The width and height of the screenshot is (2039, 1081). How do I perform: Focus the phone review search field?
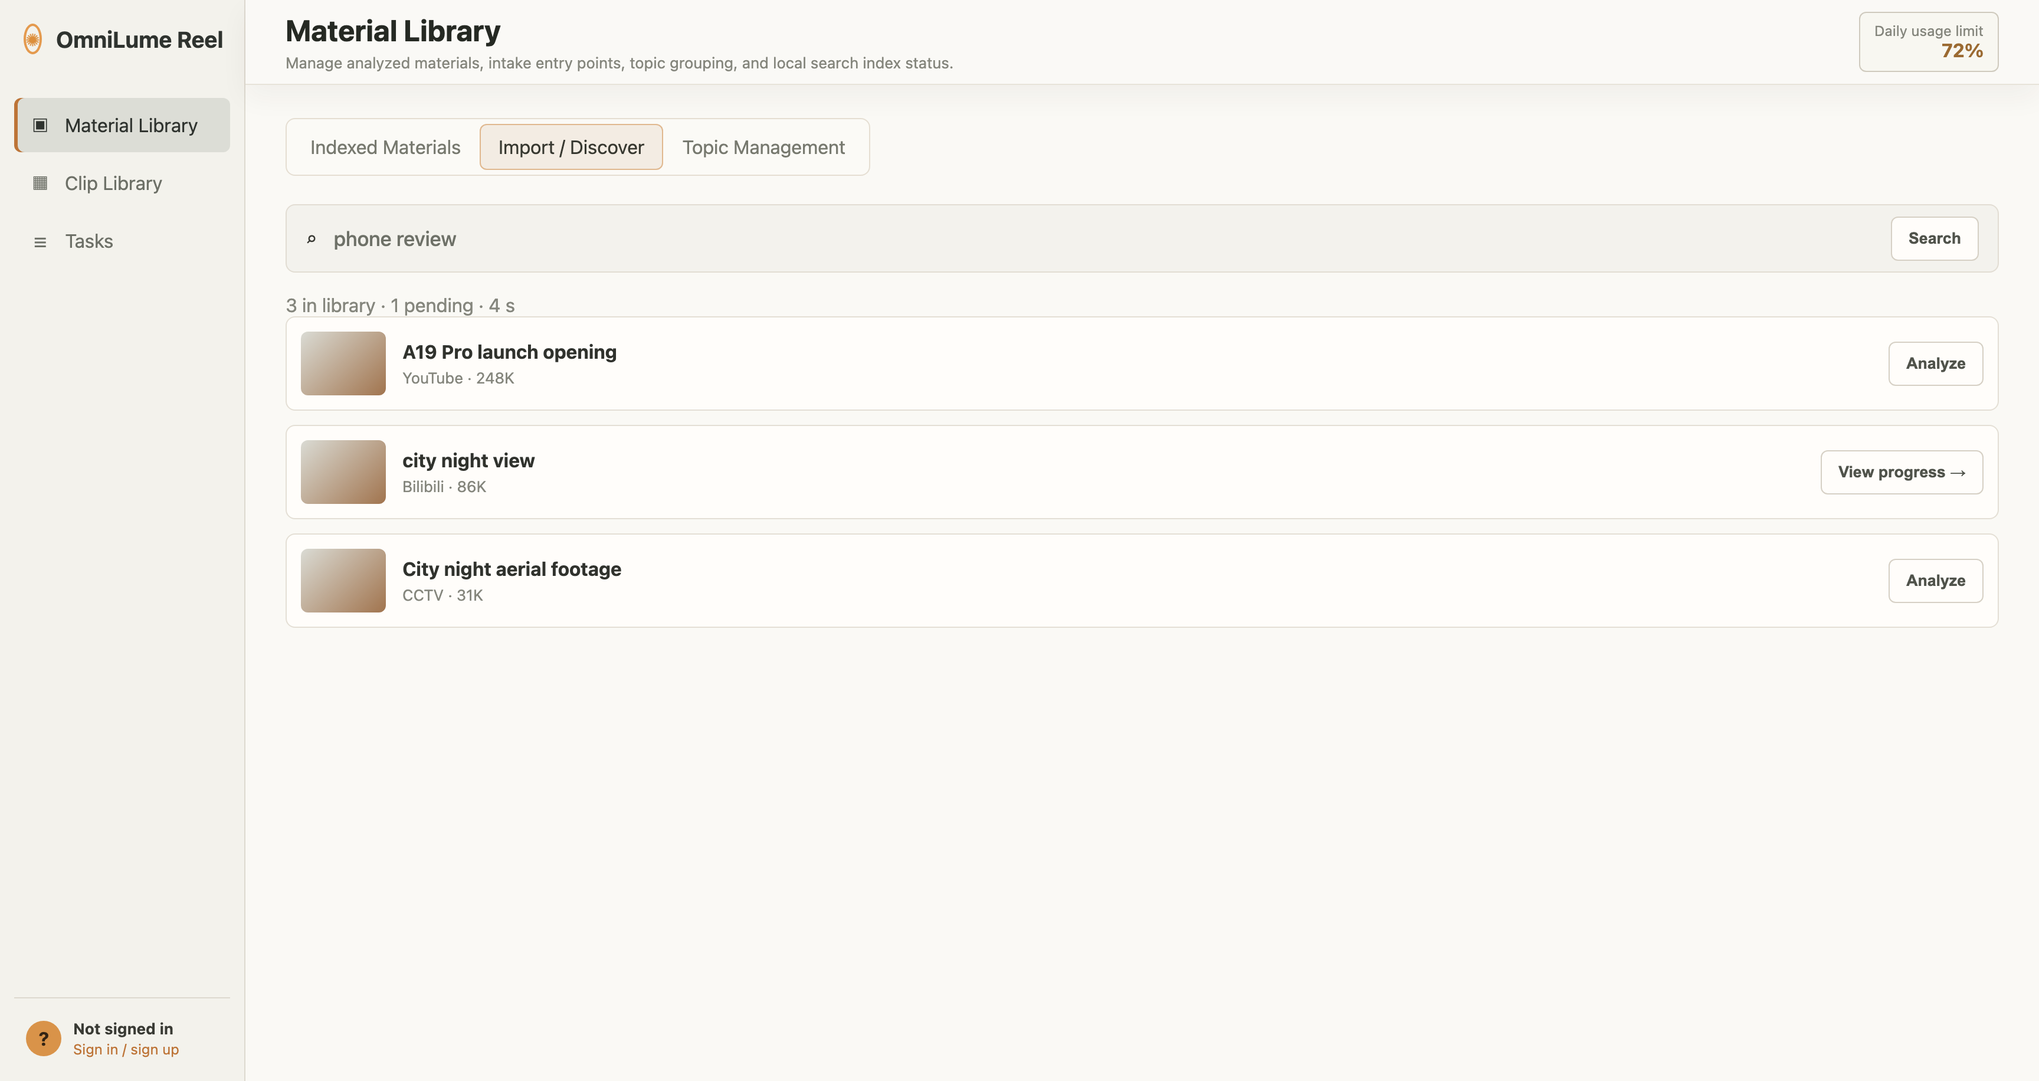pyautogui.click(x=1104, y=239)
